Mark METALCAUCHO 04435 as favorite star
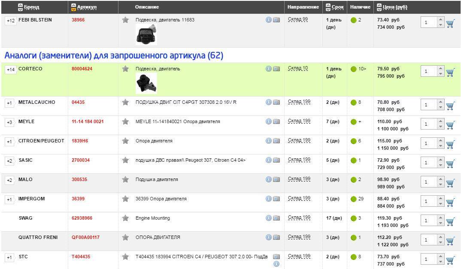 (x=125, y=102)
